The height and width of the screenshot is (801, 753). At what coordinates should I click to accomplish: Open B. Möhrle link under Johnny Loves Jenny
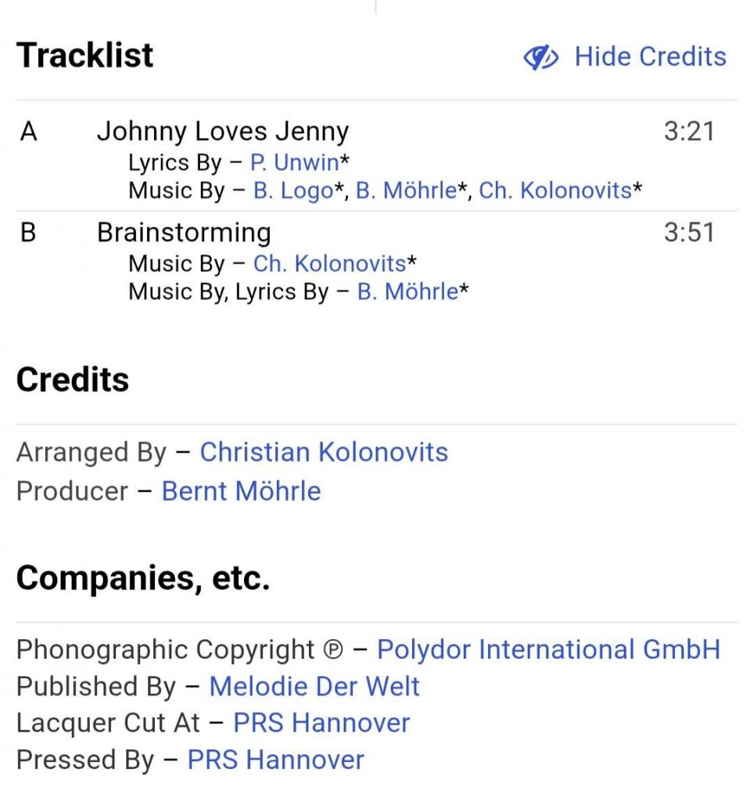click(x=407, y=191)
